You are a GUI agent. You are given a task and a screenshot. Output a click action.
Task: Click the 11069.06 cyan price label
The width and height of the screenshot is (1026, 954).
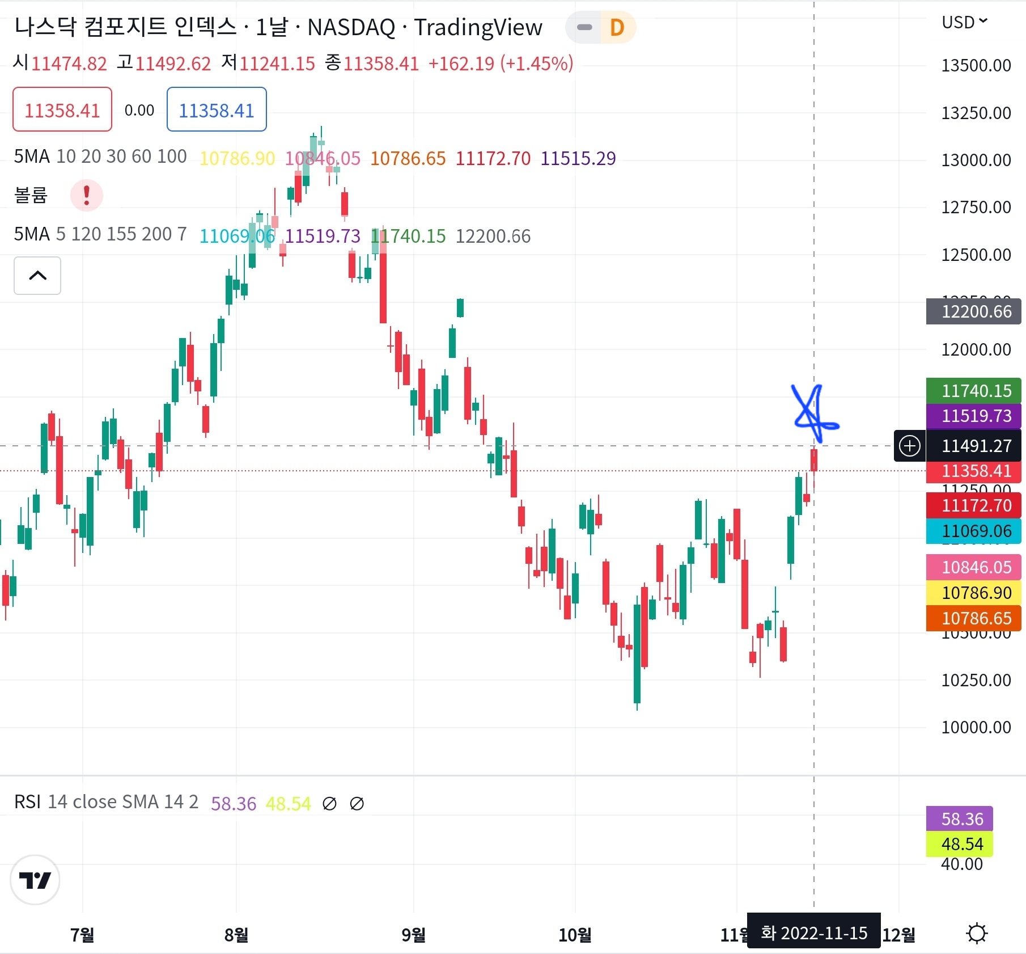click(x=974, y=531)
